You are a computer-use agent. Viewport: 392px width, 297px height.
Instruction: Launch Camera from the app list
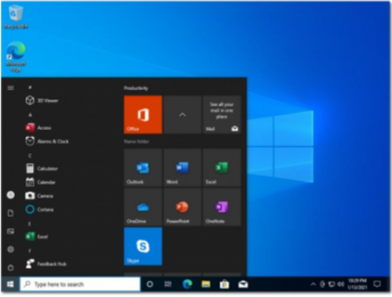(x=39, y=196)
